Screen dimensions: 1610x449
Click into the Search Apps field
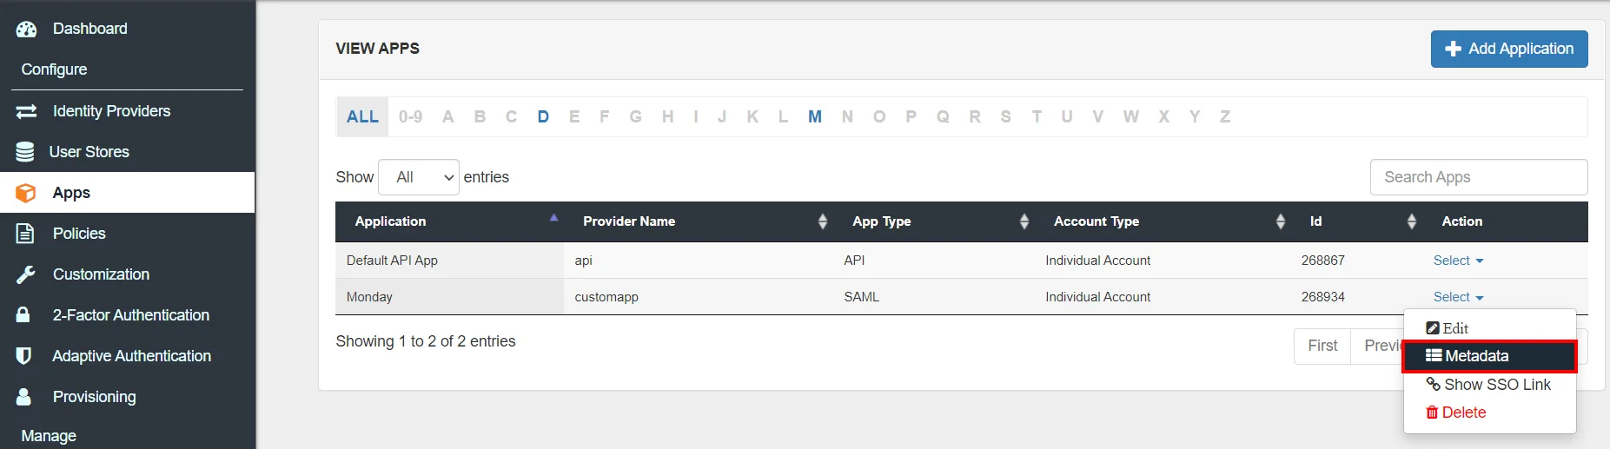point(1479,177)
